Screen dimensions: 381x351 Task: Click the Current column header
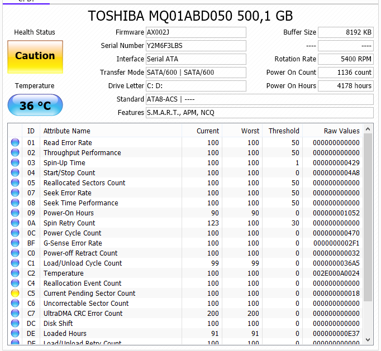click(202, 131)
